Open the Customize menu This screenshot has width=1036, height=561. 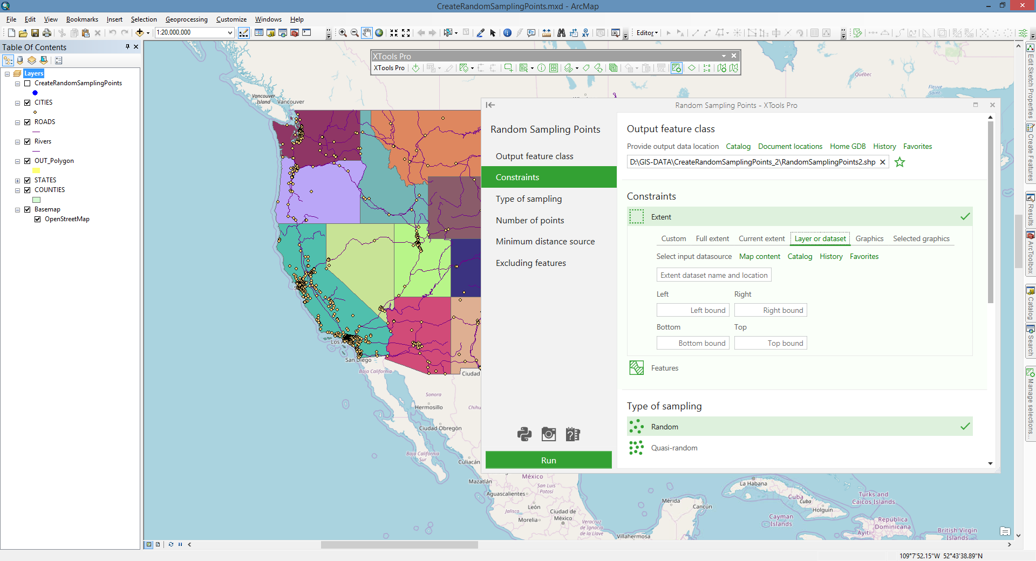[x=231, y=19]
